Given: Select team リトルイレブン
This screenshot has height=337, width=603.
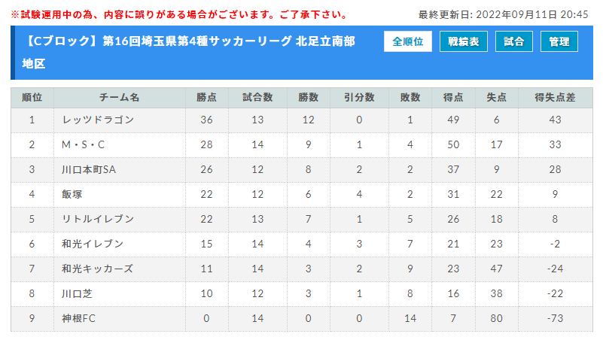Looking at the screenshot, I should coord(98,219).
